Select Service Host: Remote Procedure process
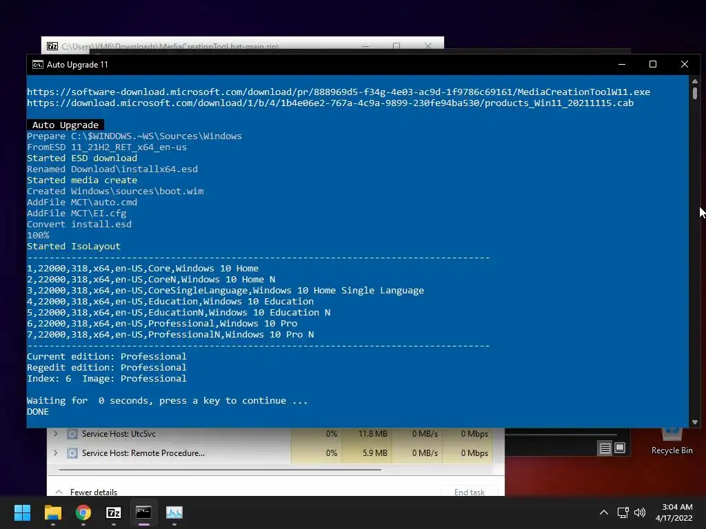 143,453
